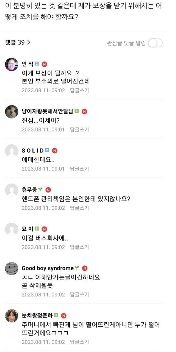Screen dimensions: 176x352
Task: Click the cat avatar of 냥이자랑못해서안달남
Action: (x=12, y=112)
